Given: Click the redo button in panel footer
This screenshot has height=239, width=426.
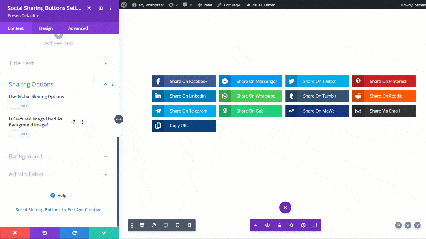Looking at the screenshot, I should (74, 233).
